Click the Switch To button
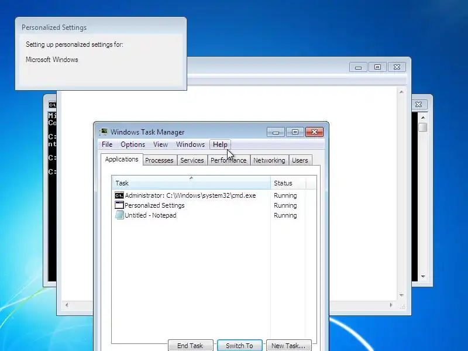This screenshot has width=468, height=351. 239,346
